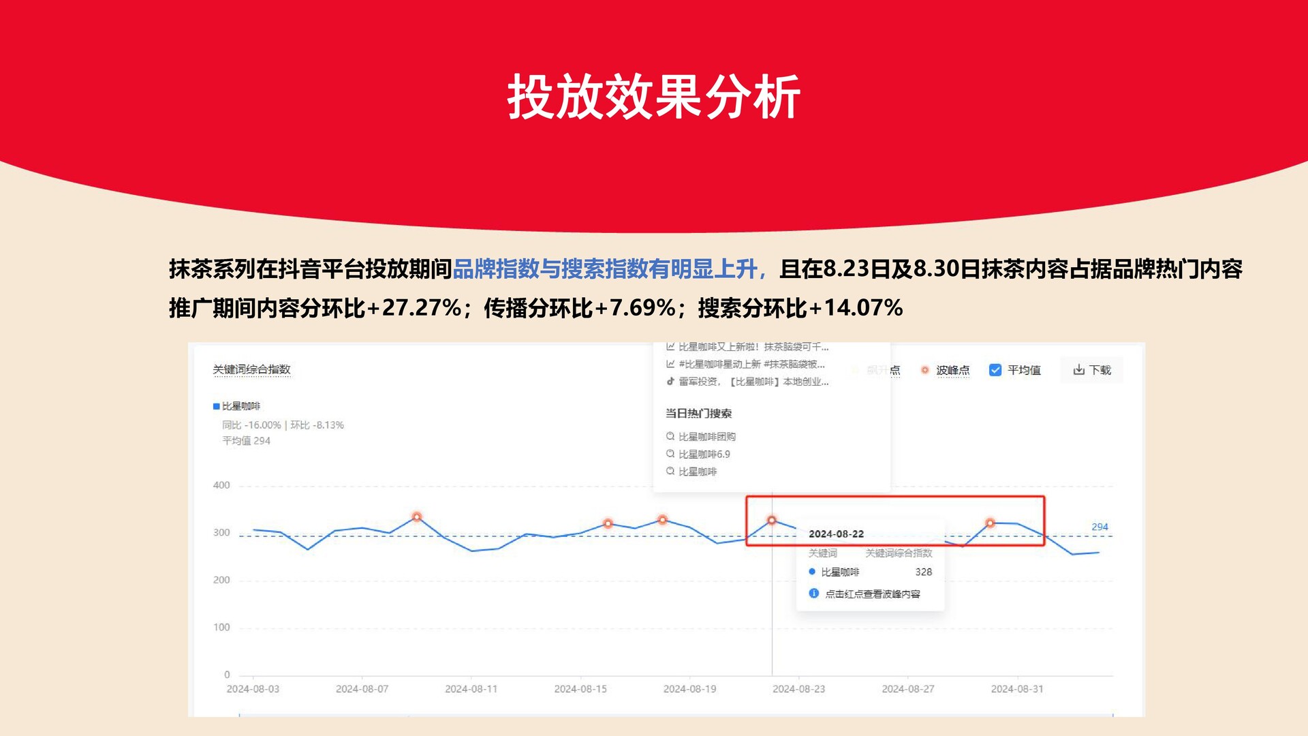The height and width of the screenshot is (736, 1308).
Task: Open content 比星咖啡又上新啦 抹茶脑袋
Action: click(x=753, y=347)
